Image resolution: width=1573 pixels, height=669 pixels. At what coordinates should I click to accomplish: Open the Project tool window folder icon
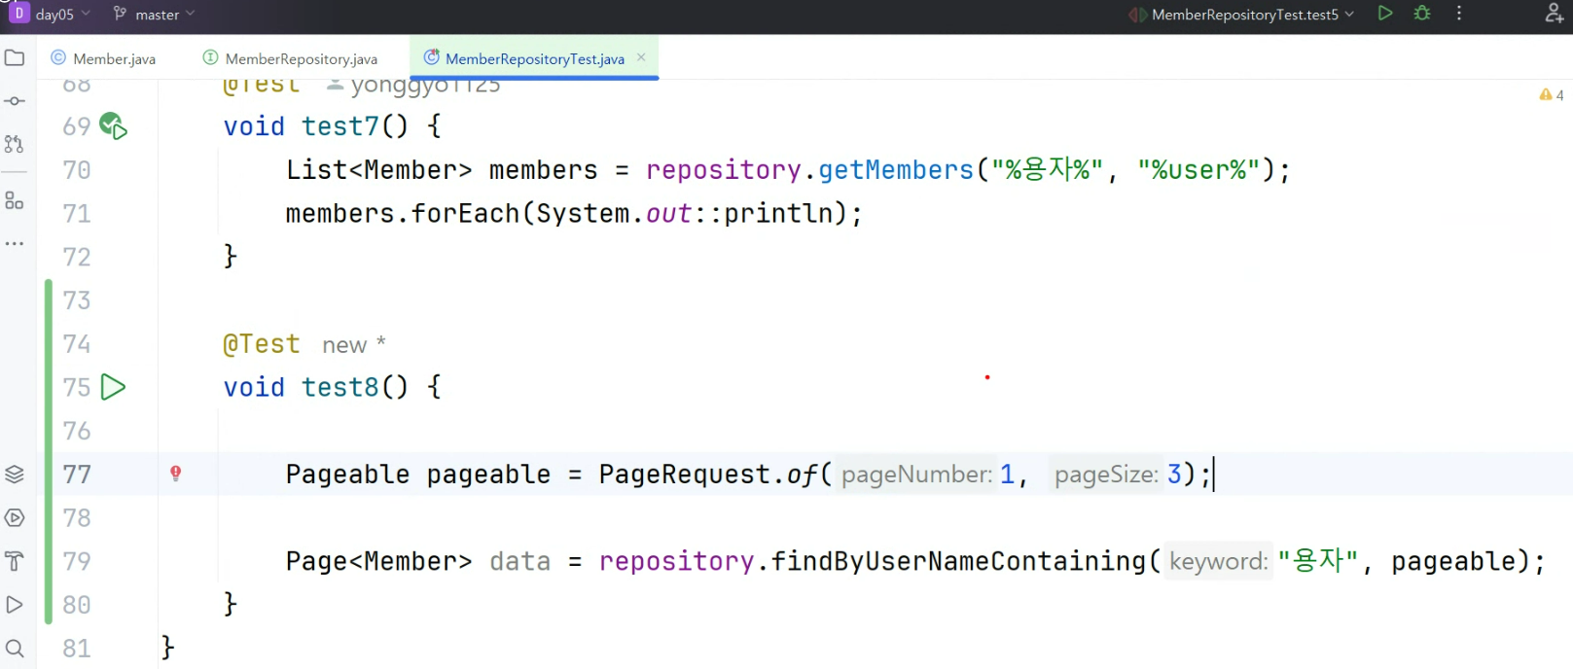[15, 58]
